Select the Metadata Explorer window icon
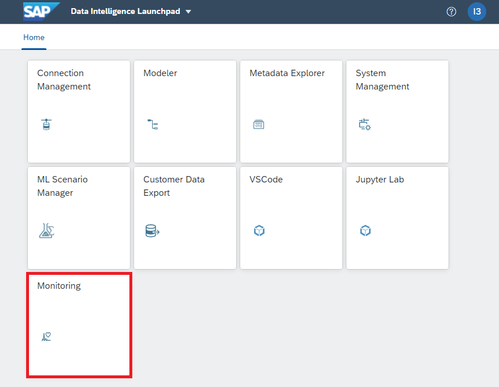This screenshot has height=387, width=499. click(259, 125)
